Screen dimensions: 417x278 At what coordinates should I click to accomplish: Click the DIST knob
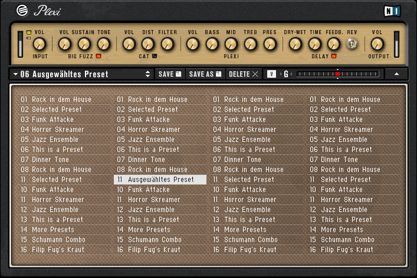click(148, 44)
